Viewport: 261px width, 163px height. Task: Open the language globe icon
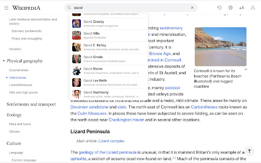click(230, 8)
